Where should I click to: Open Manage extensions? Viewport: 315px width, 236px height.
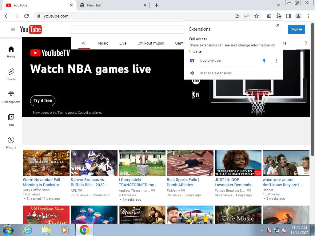[216, 73]
